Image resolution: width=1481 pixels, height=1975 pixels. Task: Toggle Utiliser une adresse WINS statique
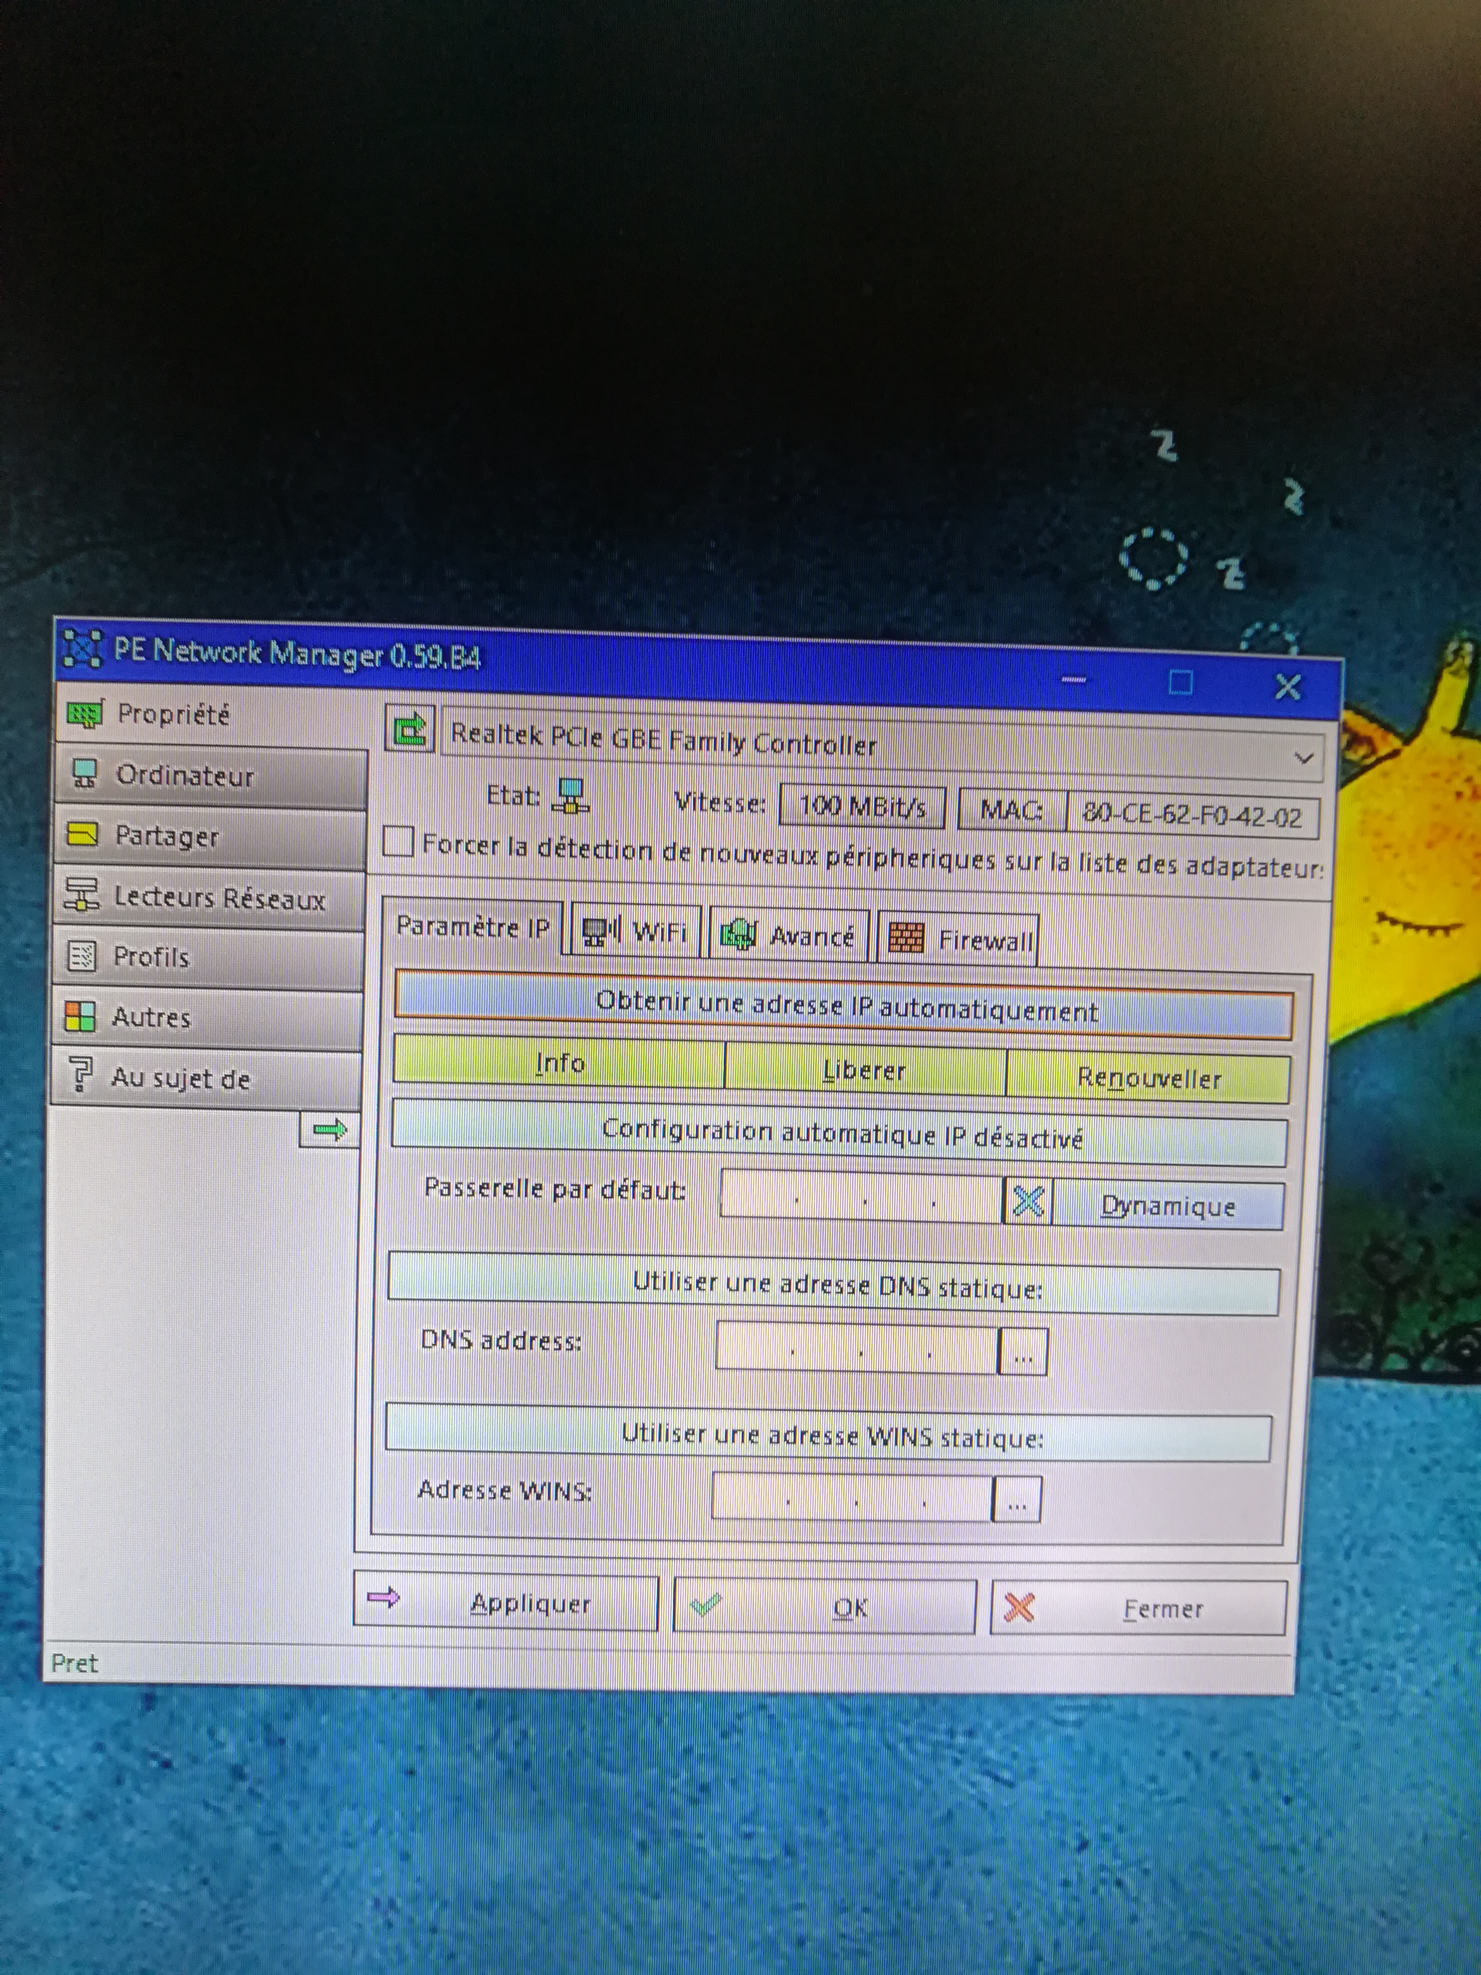829,1434
